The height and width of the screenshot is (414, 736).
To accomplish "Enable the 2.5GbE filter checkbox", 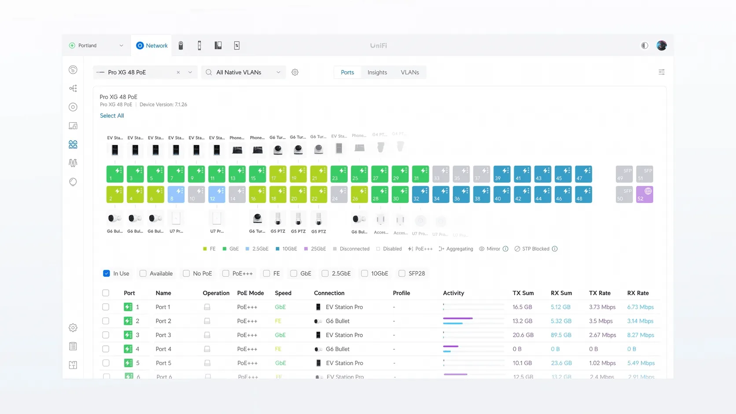I will 325,273.
